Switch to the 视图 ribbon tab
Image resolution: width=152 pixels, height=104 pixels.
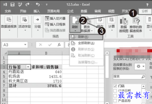pos(111,11)
